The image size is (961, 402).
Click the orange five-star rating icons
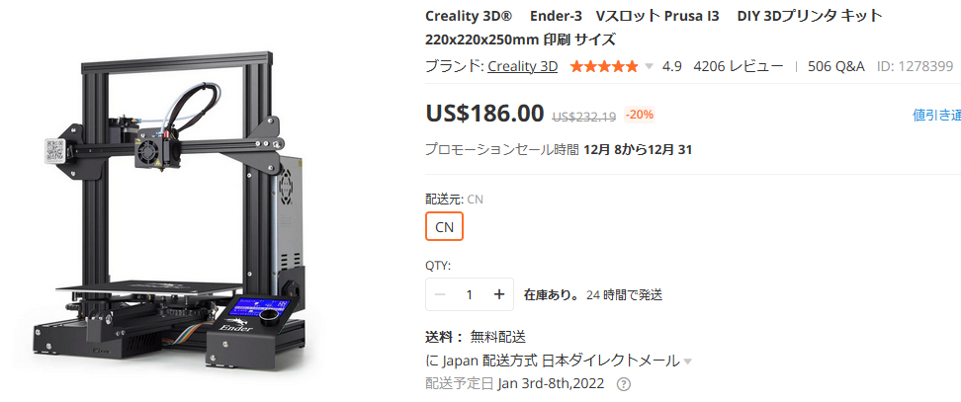pos(604,66)
